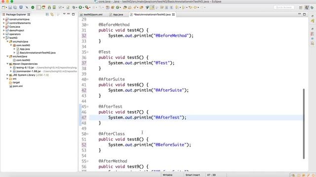Screen dimensions: 316x177
Task: Fold the @BeforeMethod block at line 30
Action: (x=88, y=25)
